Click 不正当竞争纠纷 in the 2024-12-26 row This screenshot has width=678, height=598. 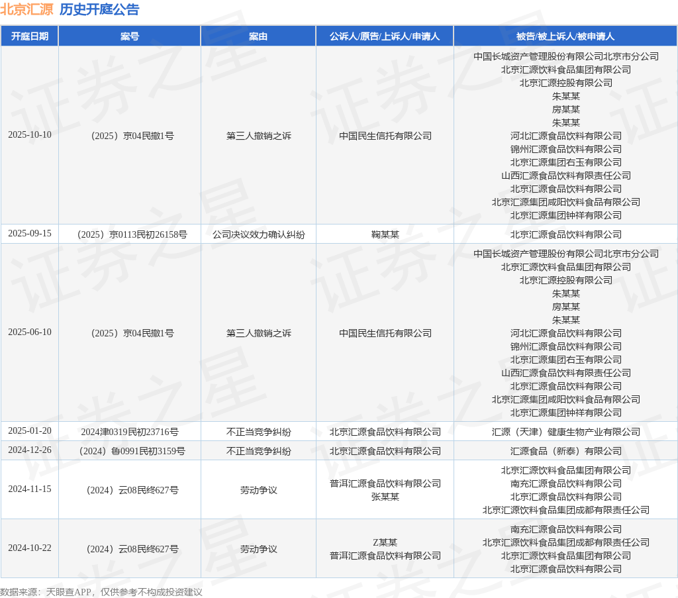tap(259, 451)
